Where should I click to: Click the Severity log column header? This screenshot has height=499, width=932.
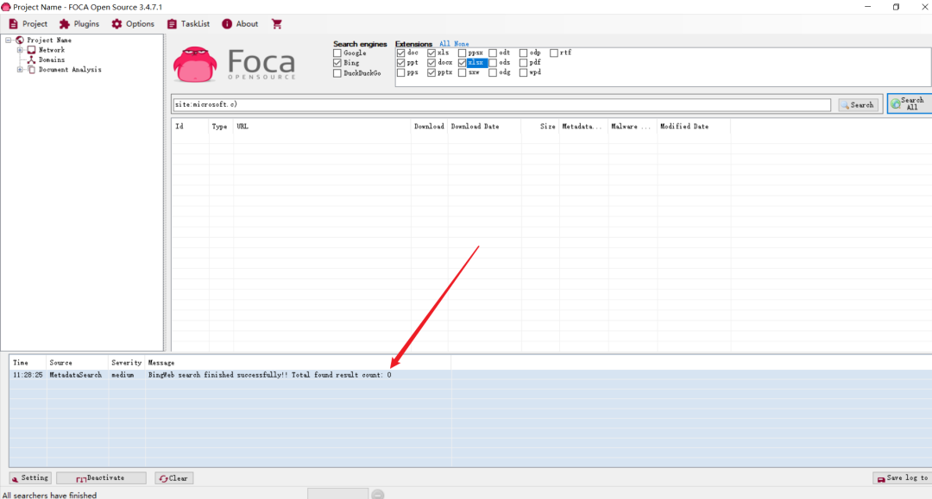pos(126,363)
